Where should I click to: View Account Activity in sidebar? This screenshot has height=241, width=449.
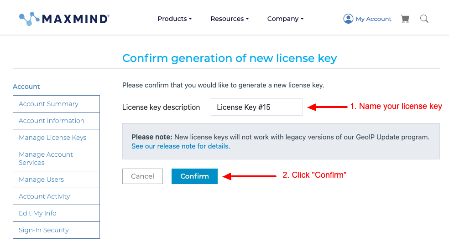click(x=57, y=196)
